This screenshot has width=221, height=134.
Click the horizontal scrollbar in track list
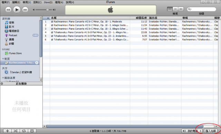(x=125, y=126)
